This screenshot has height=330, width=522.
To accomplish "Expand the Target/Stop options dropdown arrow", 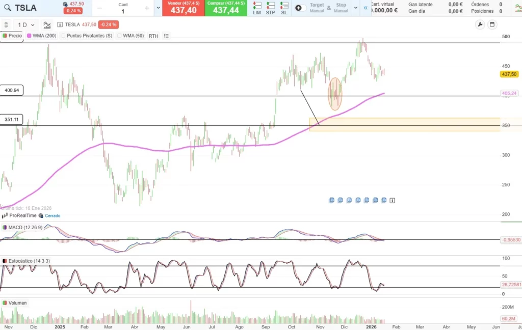I will [355, 8].
